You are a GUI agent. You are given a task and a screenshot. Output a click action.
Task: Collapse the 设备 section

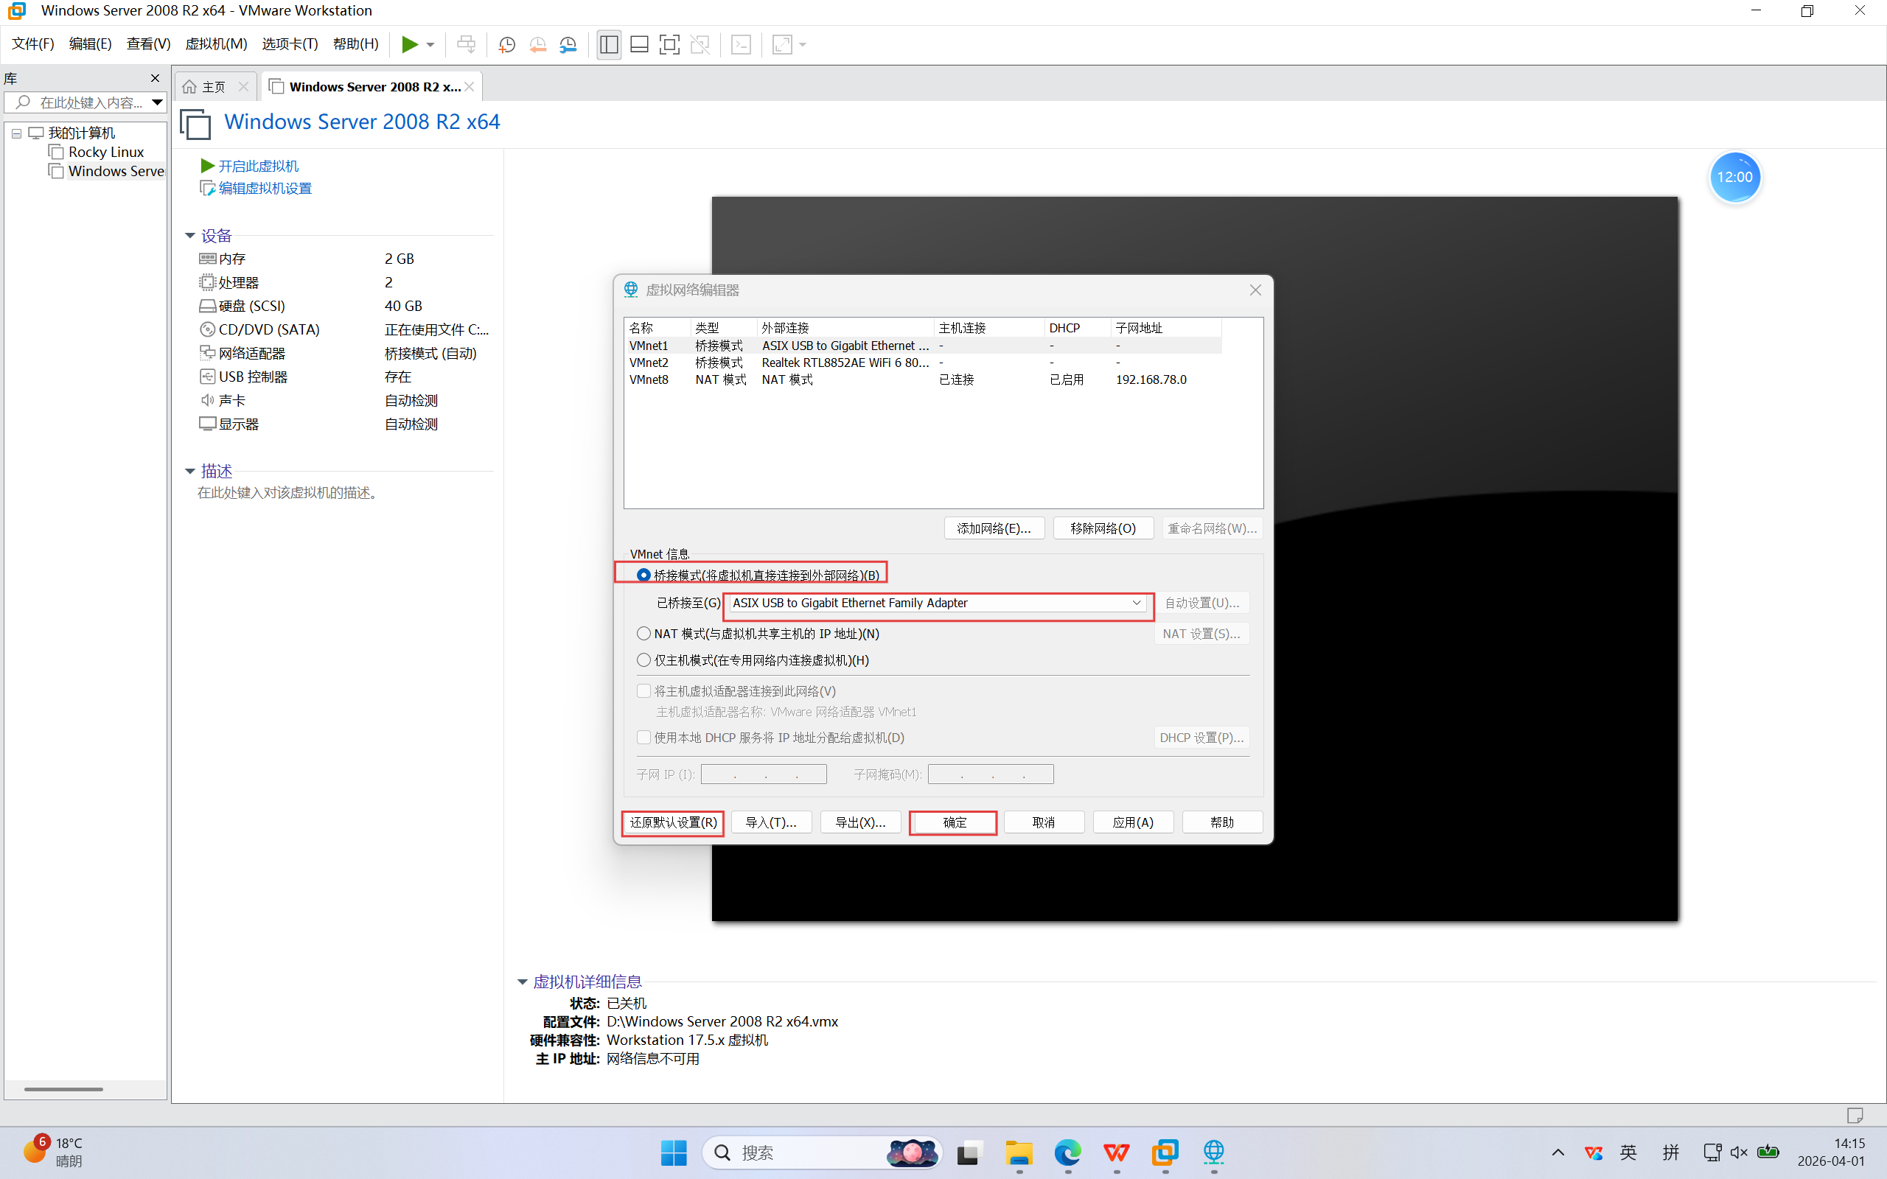(x=189, y=236)
